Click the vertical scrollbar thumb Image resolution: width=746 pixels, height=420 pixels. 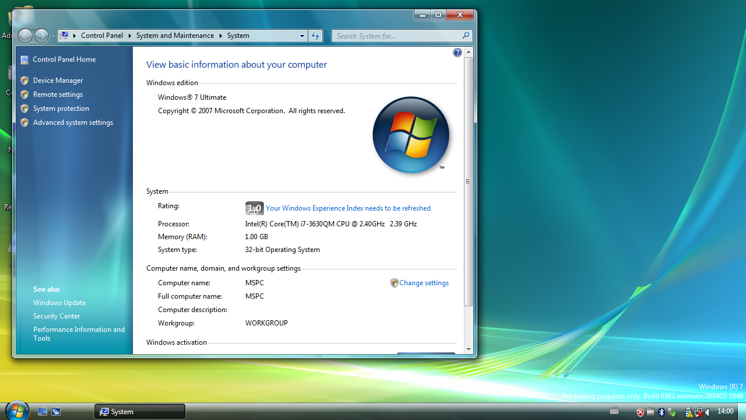coord(469,181)
